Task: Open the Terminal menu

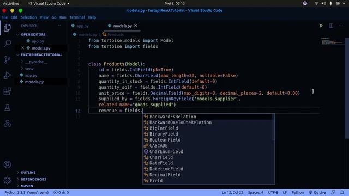Action: coord(77,17)
